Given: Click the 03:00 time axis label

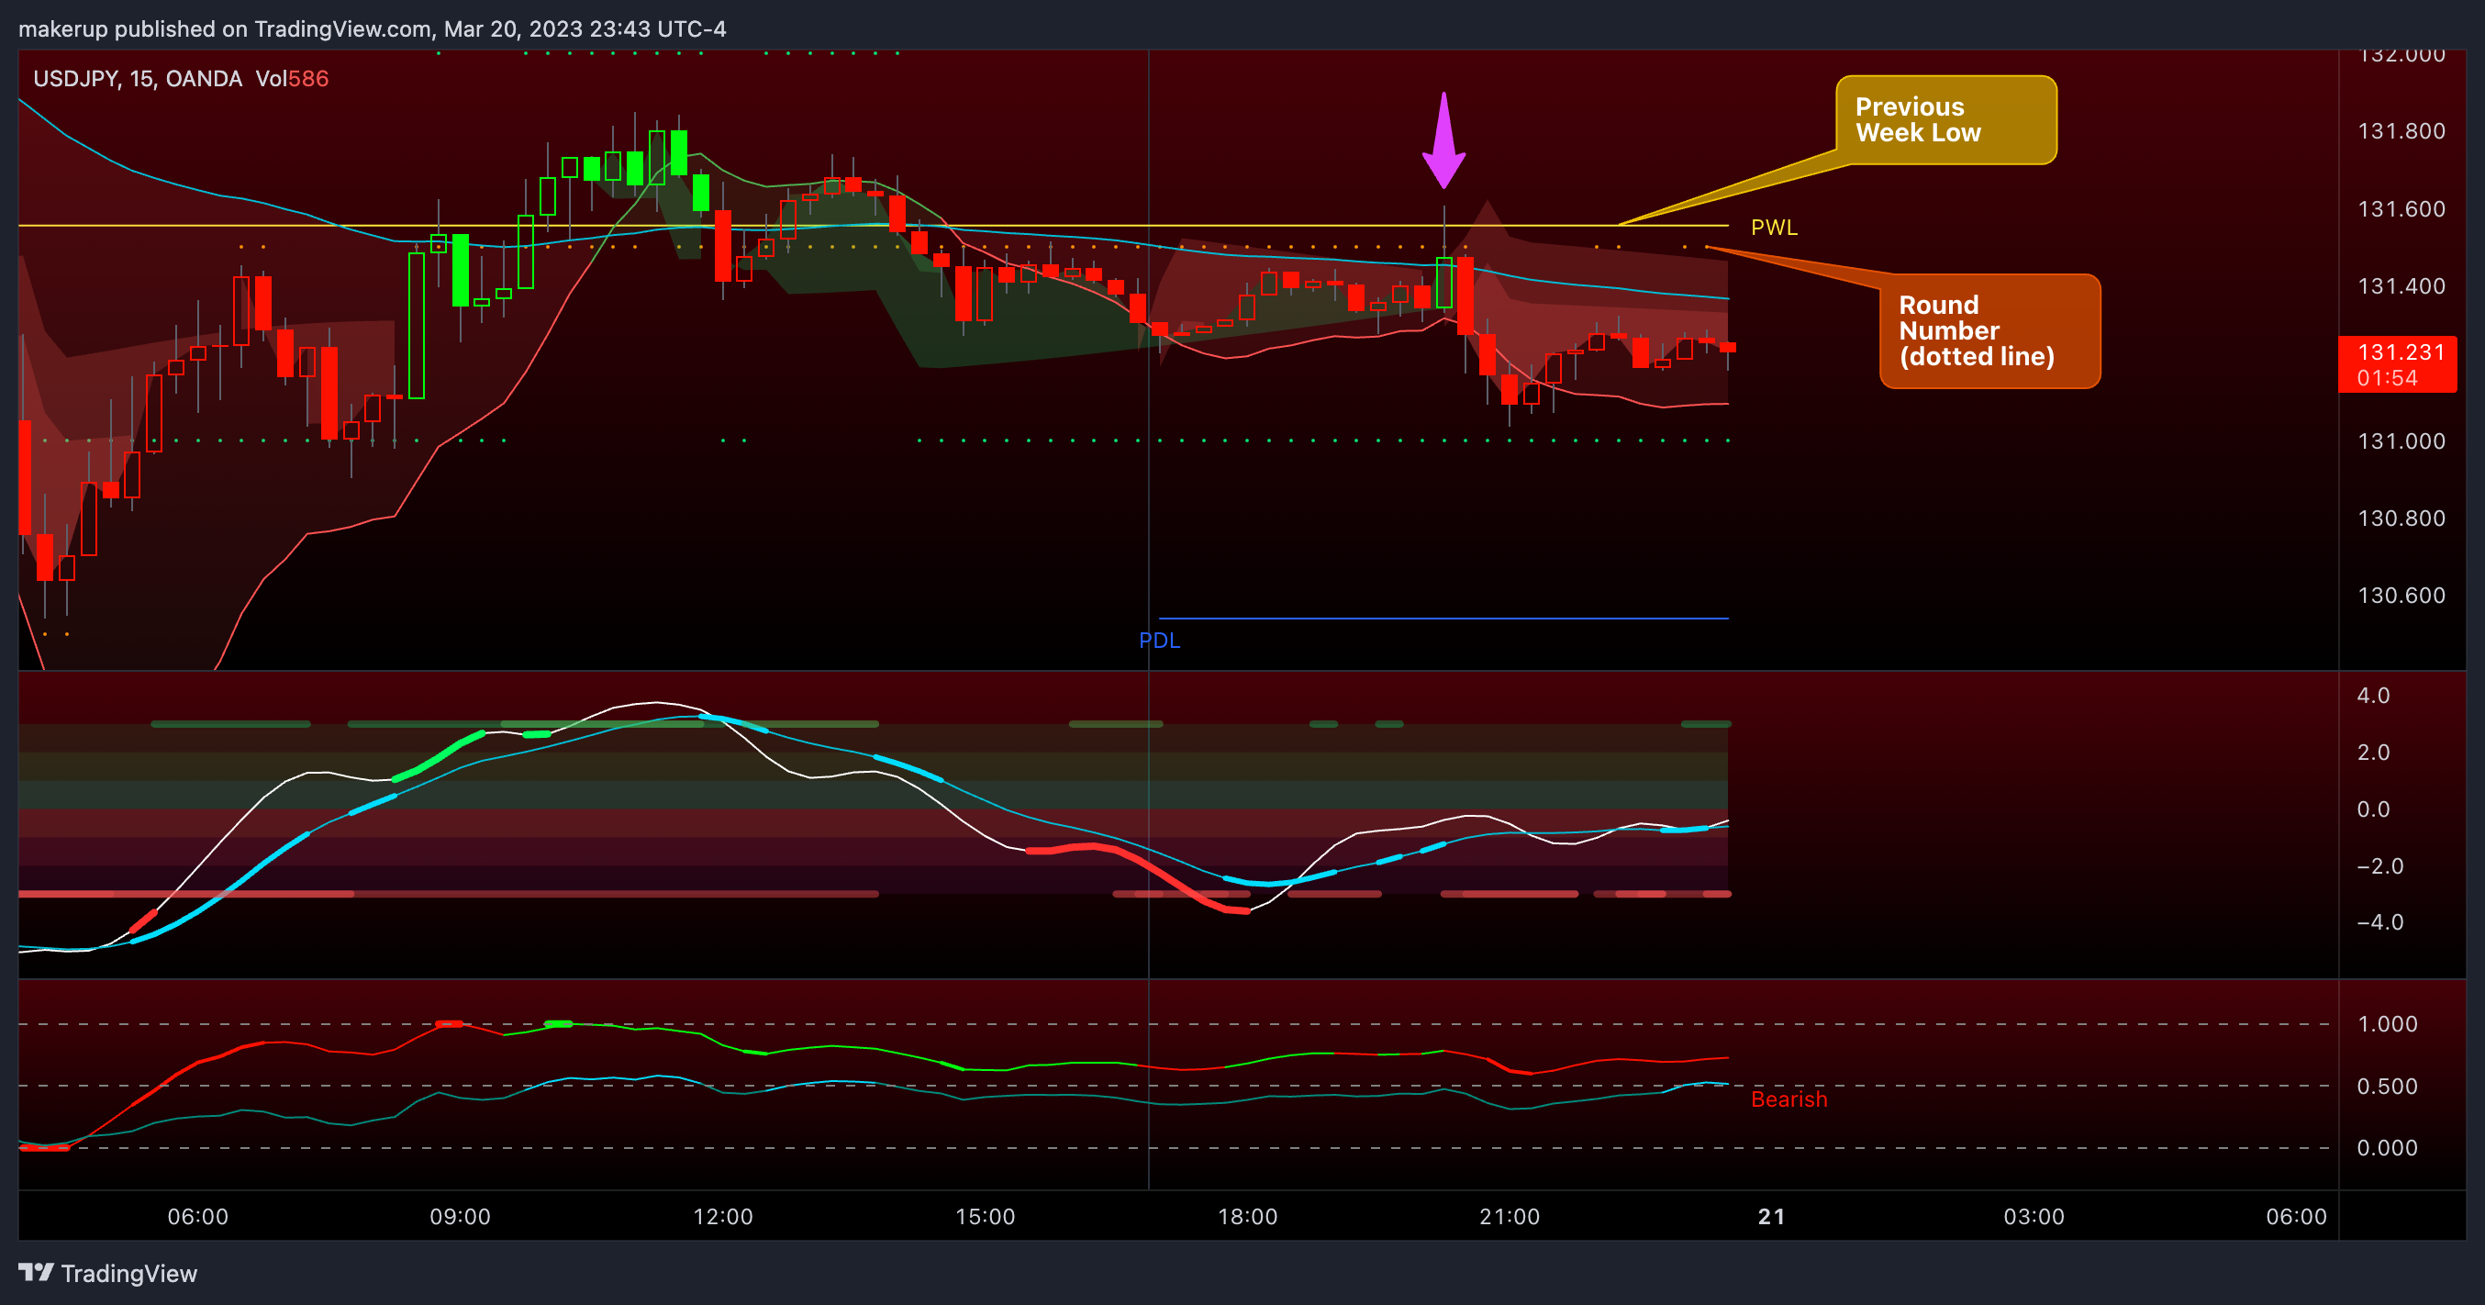Looking at the screenshot, I should (2034, 1216).
